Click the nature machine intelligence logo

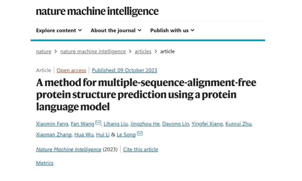[97, 12]
